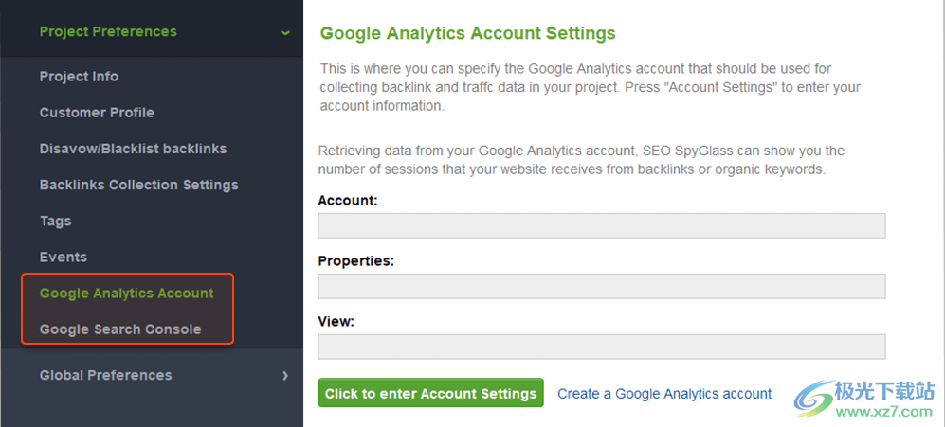Image resolution: width=945 pixels, height=427 pixels.
Task: Click the chevron beside Project Preferences
Action: pyautogui.click(x=285, y=32)
